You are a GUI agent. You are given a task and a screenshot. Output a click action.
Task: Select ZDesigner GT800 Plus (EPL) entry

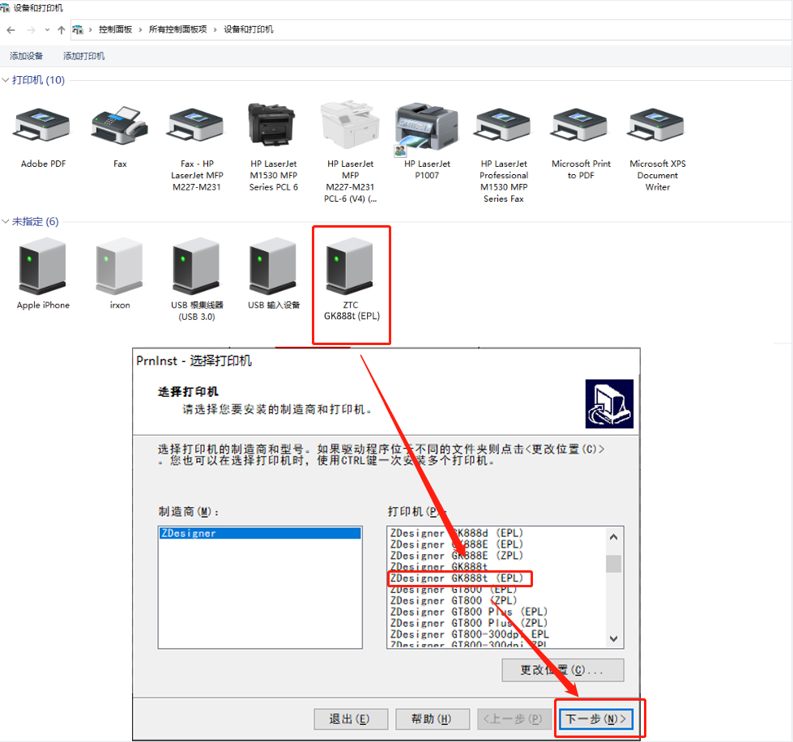point(469,612)
